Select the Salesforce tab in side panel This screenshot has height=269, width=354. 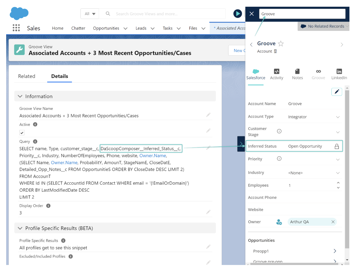pyautogui.click(x=256, y=74)
